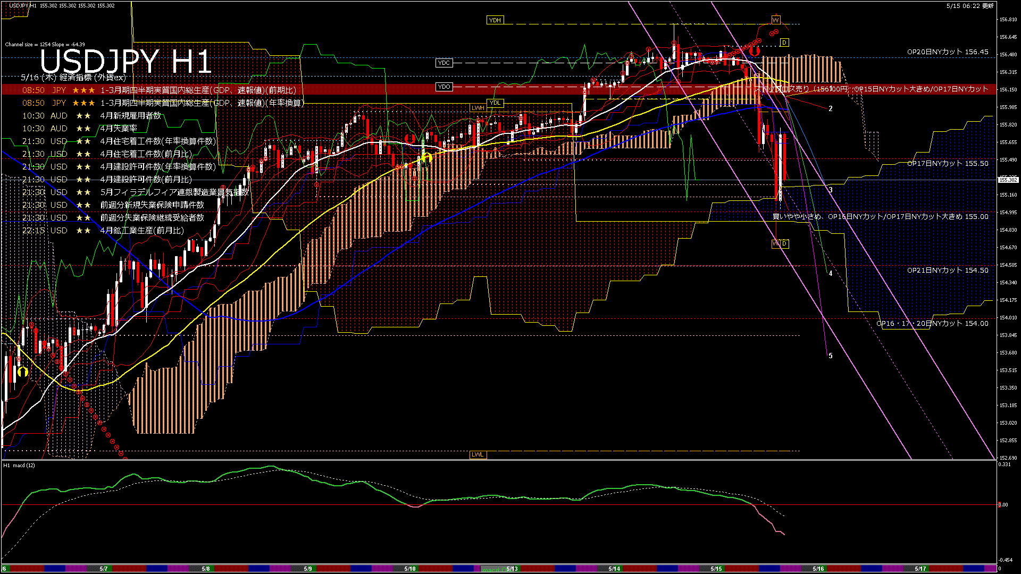Image resolution: width=1021 pixels, height=574 pixels.
Task: Select the yellow D pivot label near top
Action: 784,43
